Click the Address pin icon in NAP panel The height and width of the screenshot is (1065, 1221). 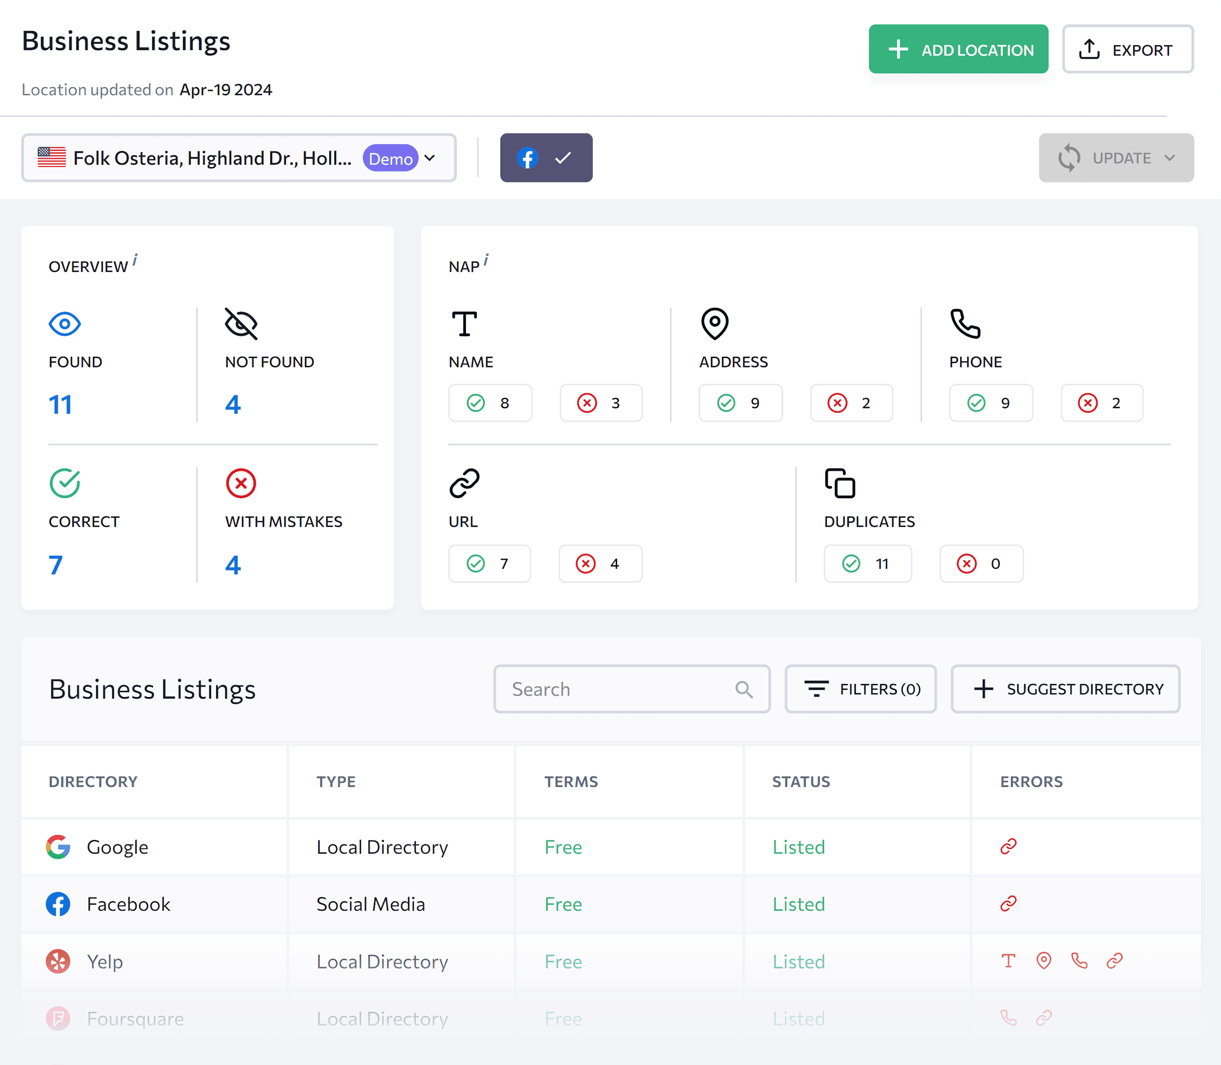point(715,324)
